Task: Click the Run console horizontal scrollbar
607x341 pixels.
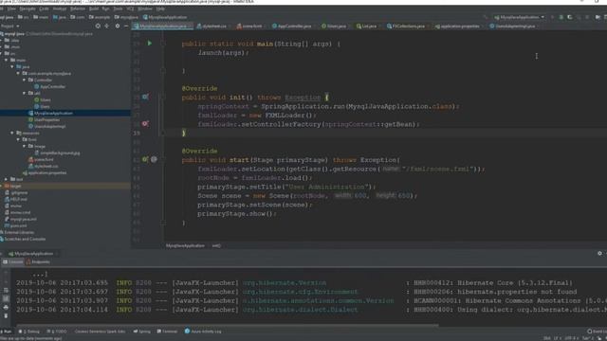Action: (228, 325)
